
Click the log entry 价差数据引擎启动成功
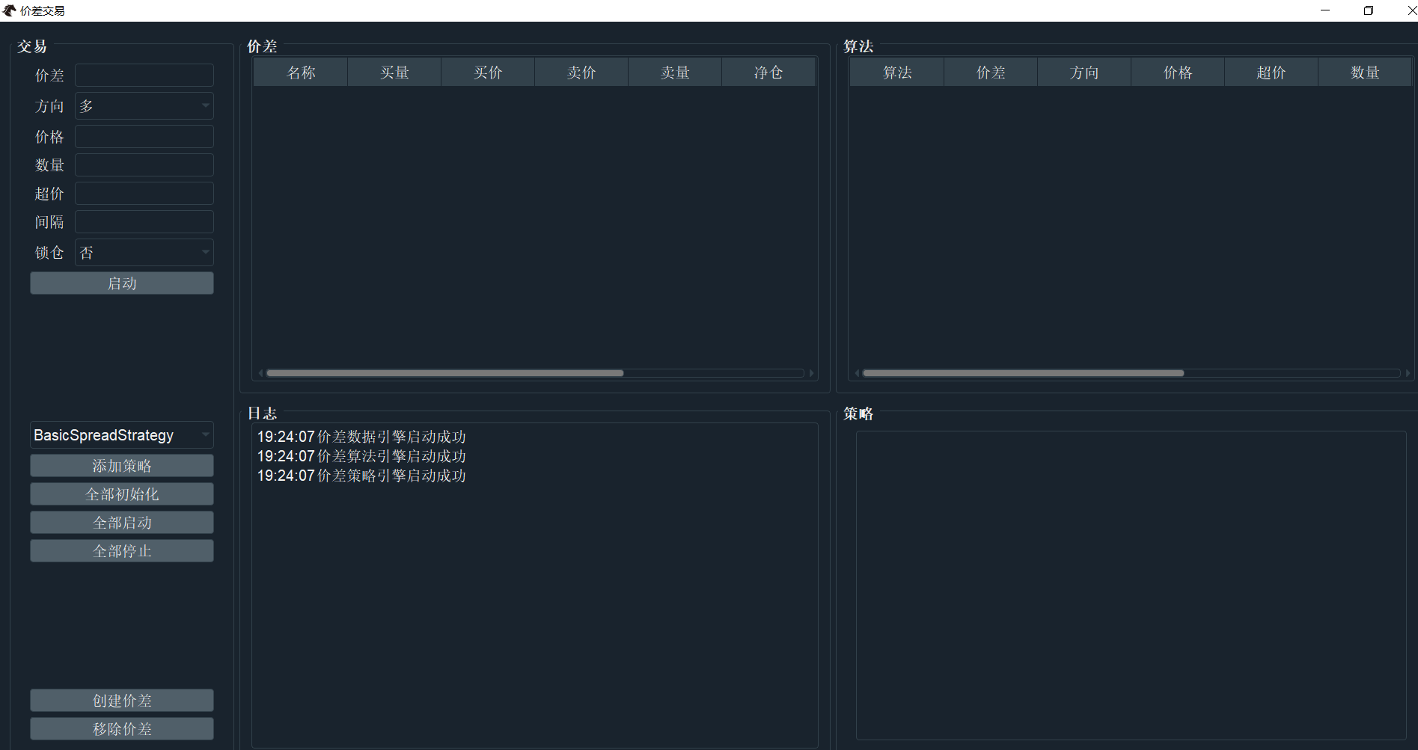361,436
